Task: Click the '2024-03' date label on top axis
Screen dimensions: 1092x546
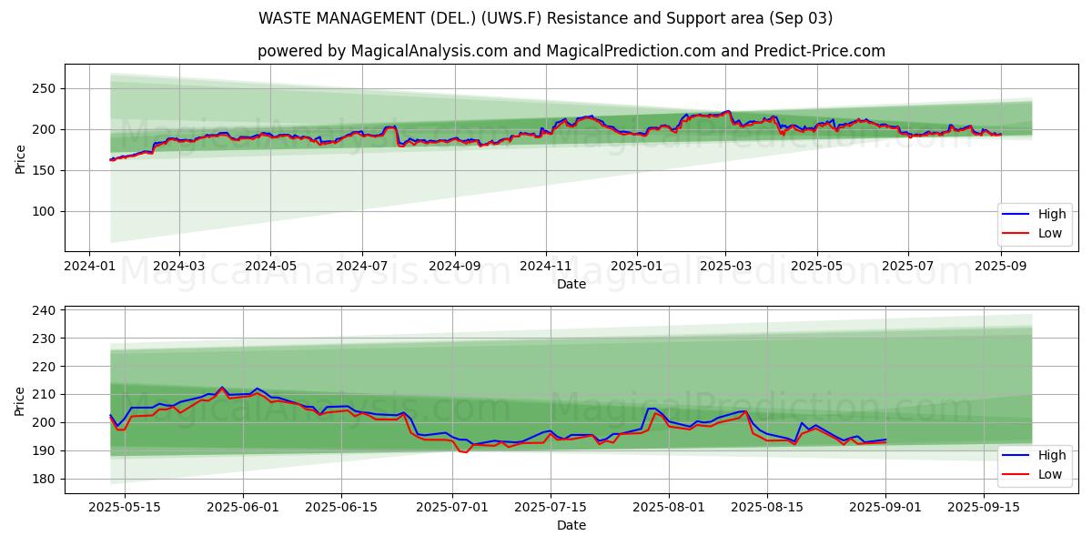Action: pyautogui.click(x=178, y=267)
